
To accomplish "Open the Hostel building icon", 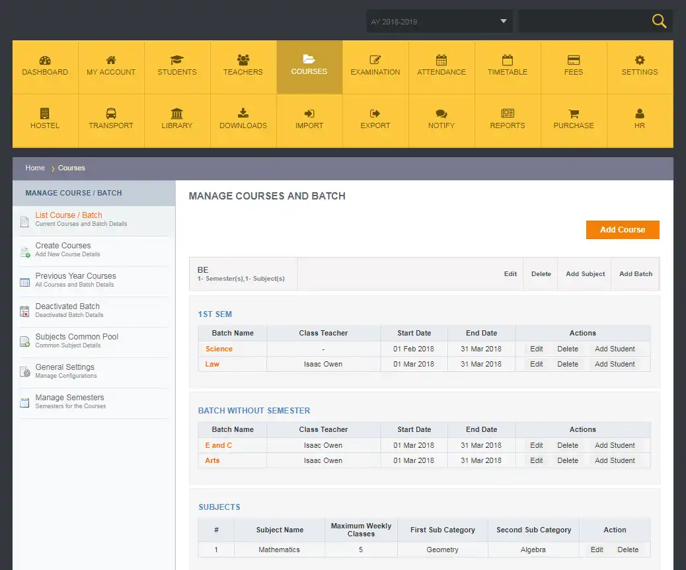I will tap(45, 114).
